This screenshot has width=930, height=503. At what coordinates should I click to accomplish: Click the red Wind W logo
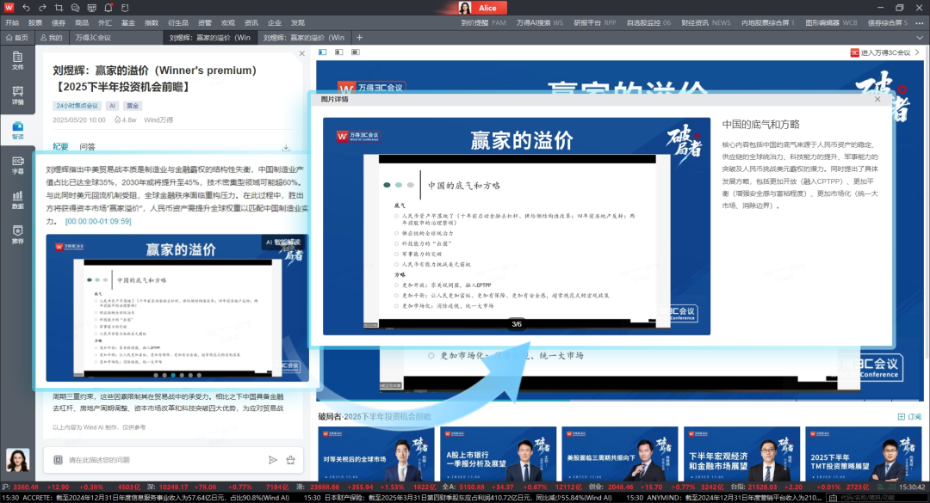click(x=9, y=8)
